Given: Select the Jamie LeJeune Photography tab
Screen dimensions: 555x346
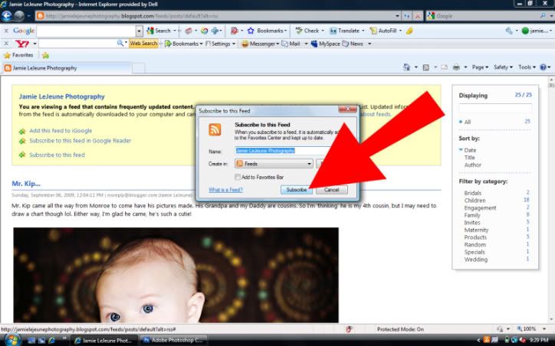Looking at the screenshot, I should coord(67,68).
